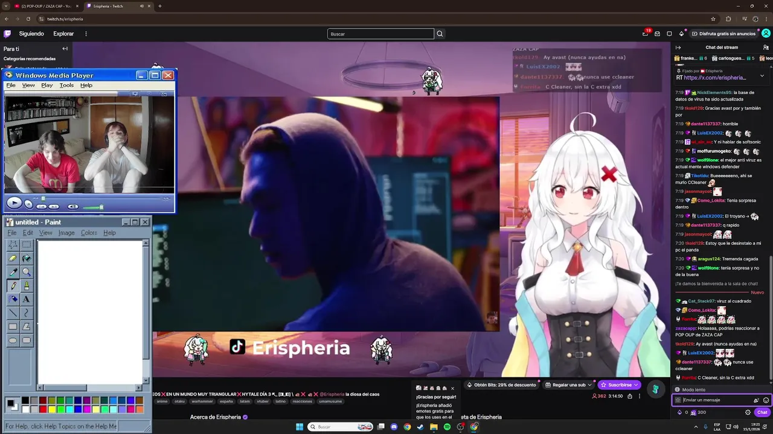Select the Pick Color eyedropper in Paint
The width and height of the screenshot is (773, 434).
pyautogui.click(x=13, y=272)
